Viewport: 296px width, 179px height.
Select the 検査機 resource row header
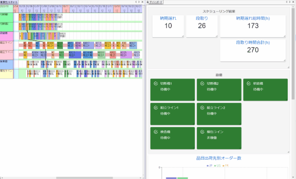6,65
